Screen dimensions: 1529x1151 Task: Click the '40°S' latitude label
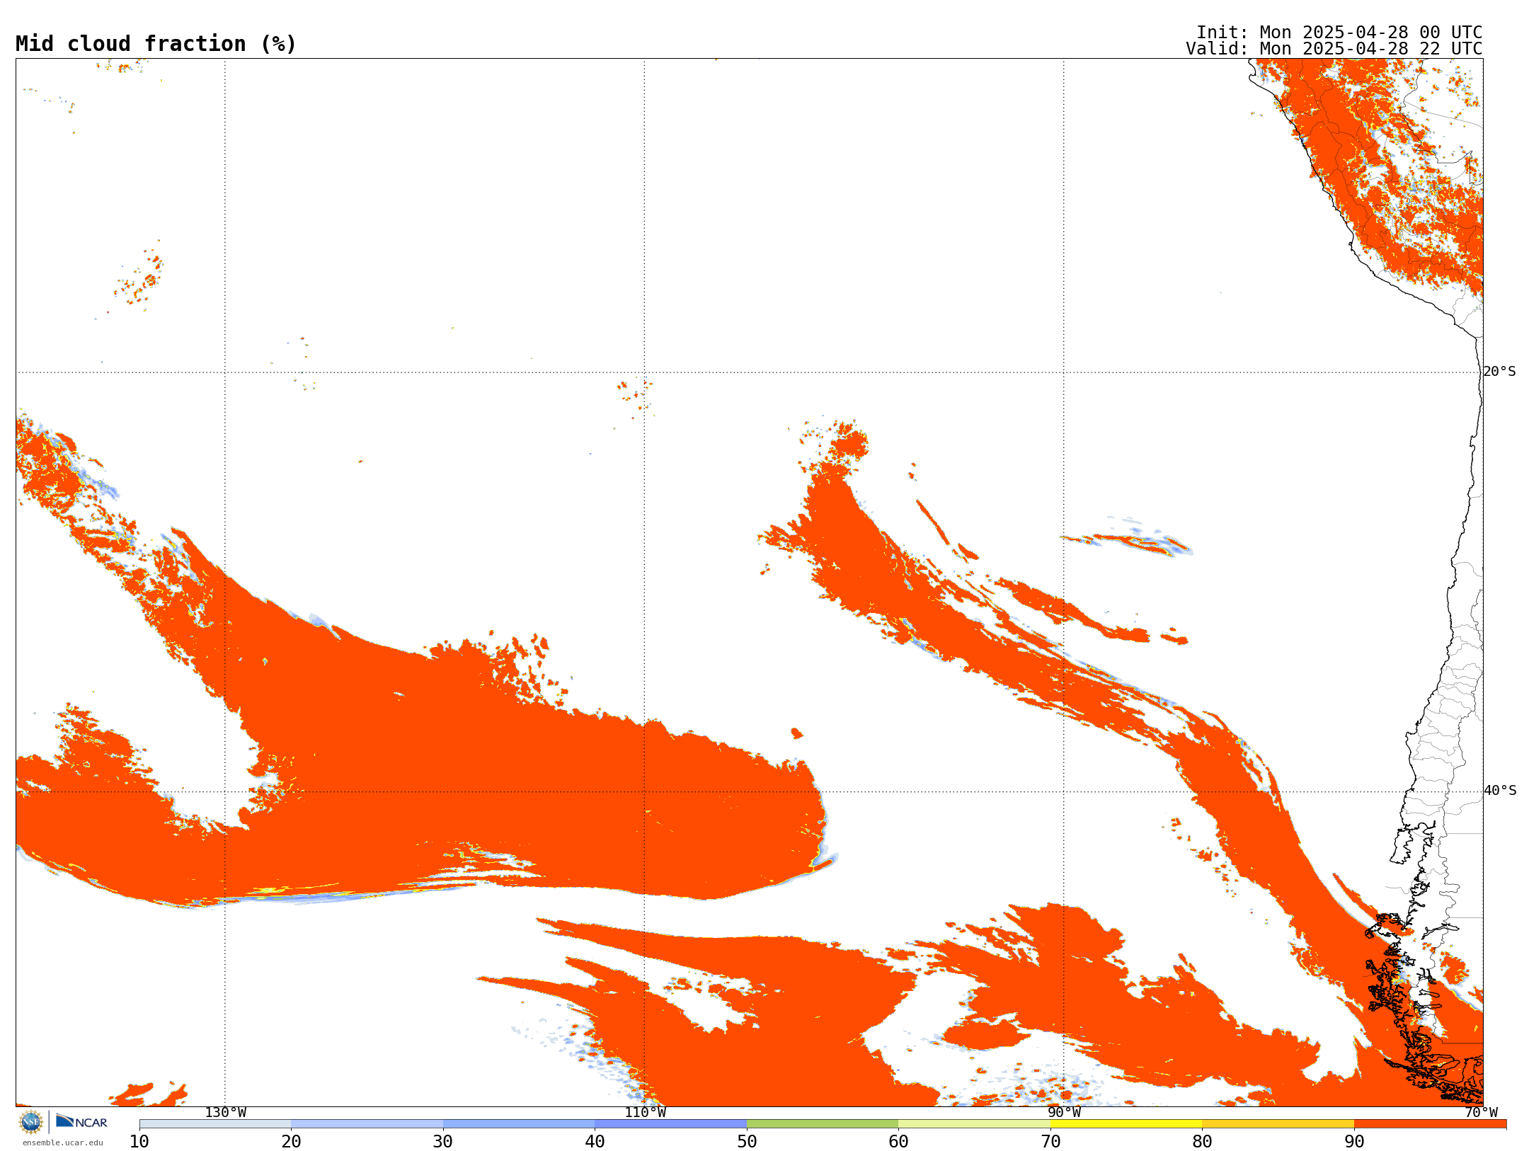coord(1500,791)
